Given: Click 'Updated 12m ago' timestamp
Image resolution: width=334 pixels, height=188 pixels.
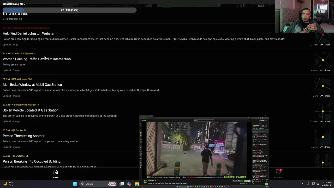Looking at the screenshot, I should click(11, 70).
